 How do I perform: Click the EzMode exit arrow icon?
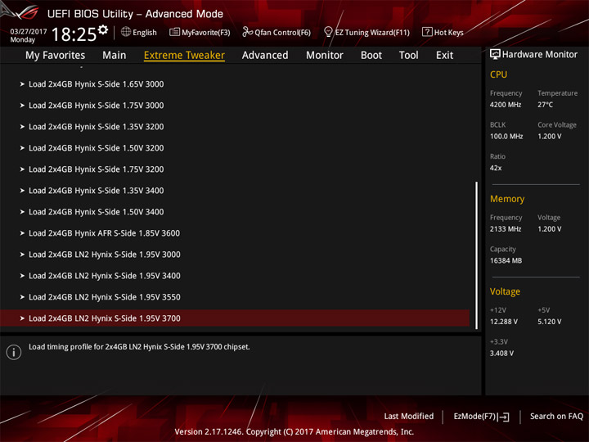tap(504, 417)
